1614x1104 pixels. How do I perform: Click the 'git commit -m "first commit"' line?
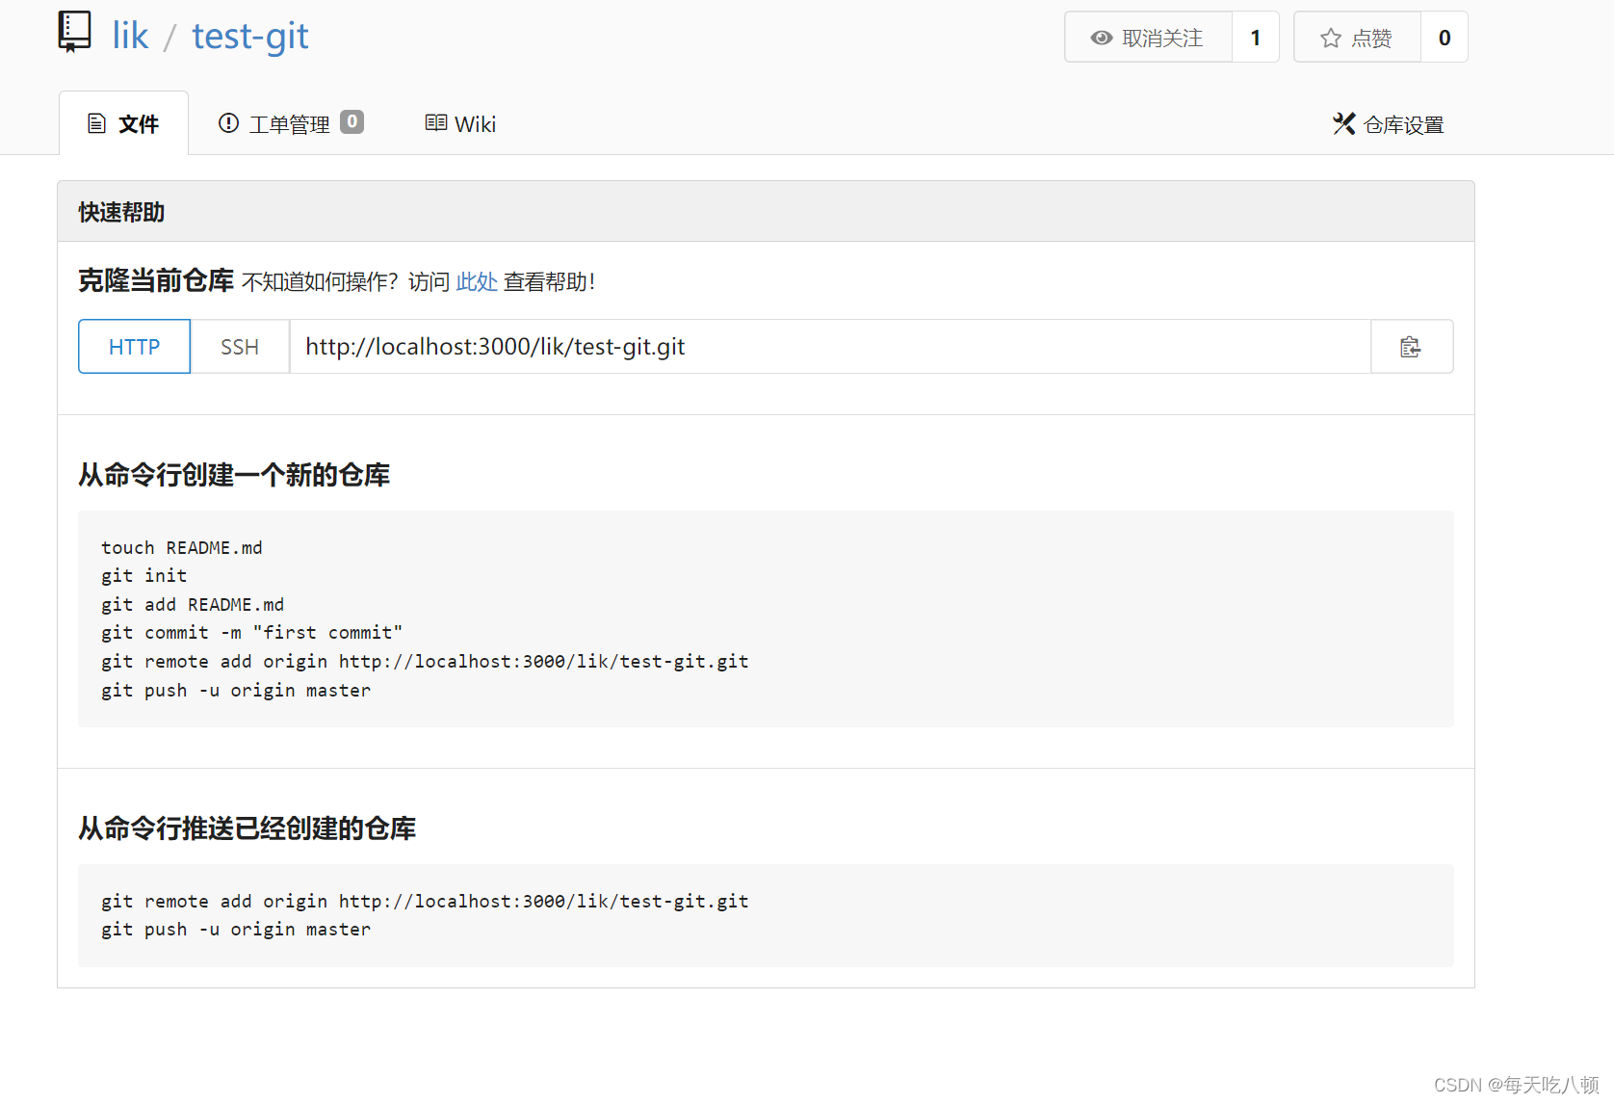(252, 632)
